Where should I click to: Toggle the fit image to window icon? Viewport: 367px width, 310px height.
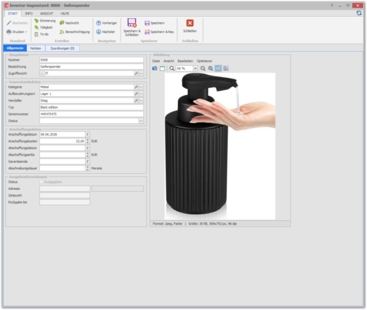point(218,68)
